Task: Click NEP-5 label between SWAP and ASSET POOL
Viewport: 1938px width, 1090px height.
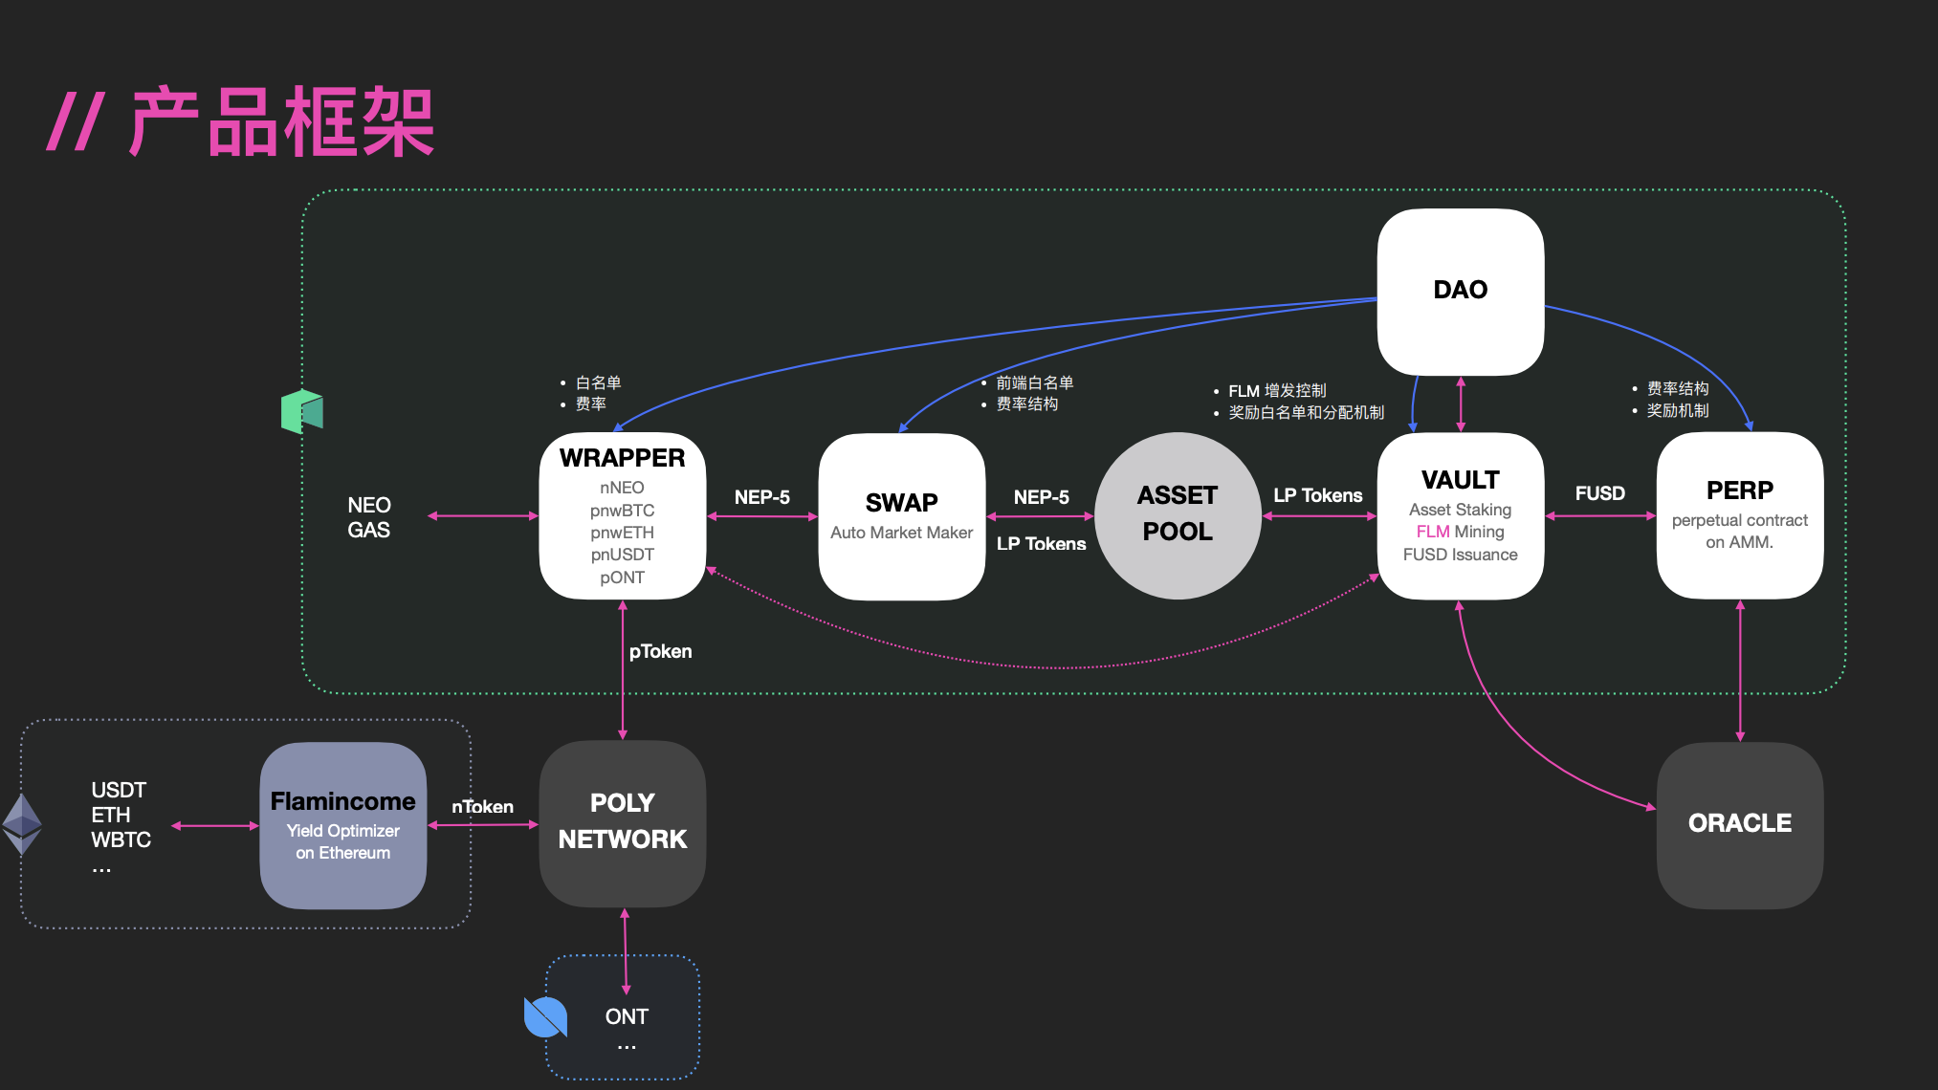Action: pos(1041,497)
